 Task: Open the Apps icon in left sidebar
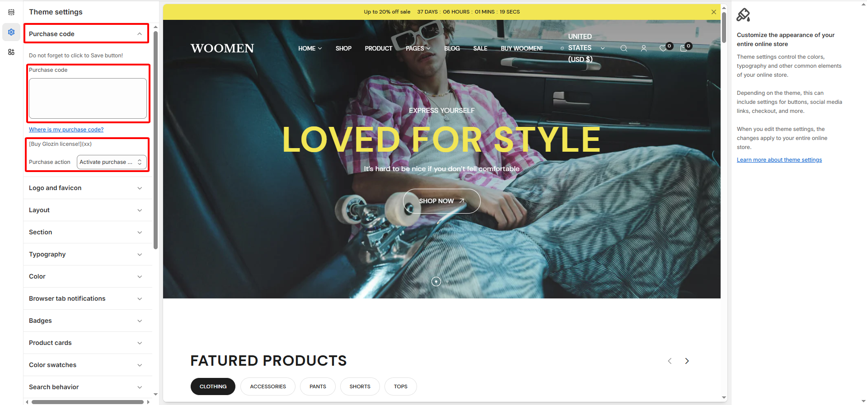pyautogui.click(x=11, y=52)
